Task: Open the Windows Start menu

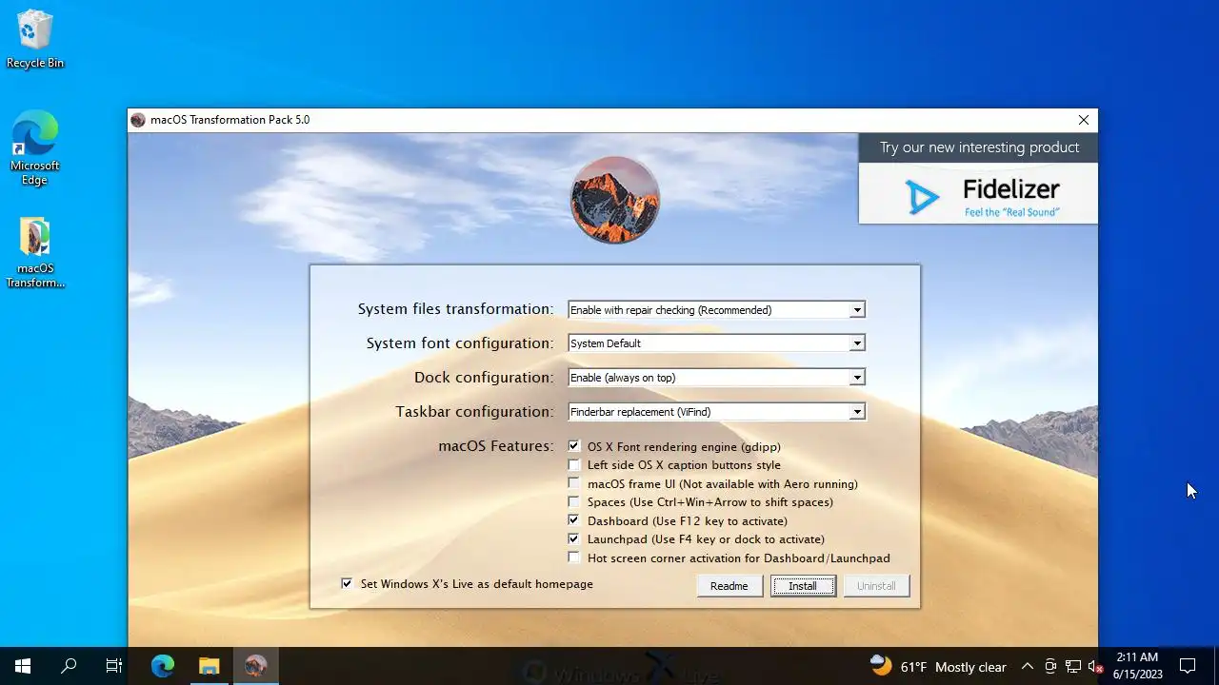Action: click(23, 666)
